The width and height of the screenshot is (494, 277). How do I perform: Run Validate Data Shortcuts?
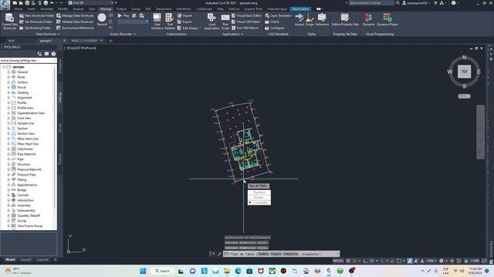(75, 22)
